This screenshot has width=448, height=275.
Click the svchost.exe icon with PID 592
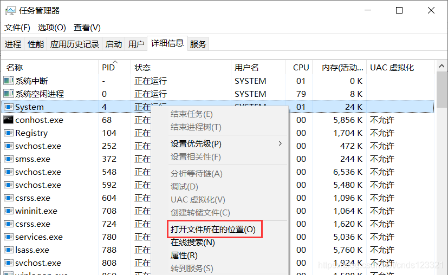(x=9, y=185)
